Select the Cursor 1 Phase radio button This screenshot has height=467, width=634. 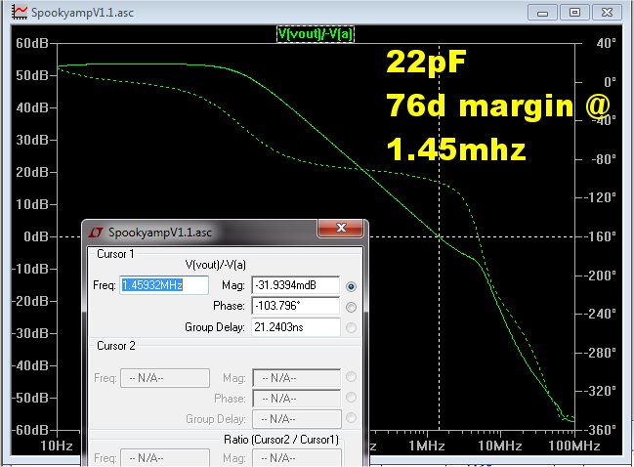351,308
